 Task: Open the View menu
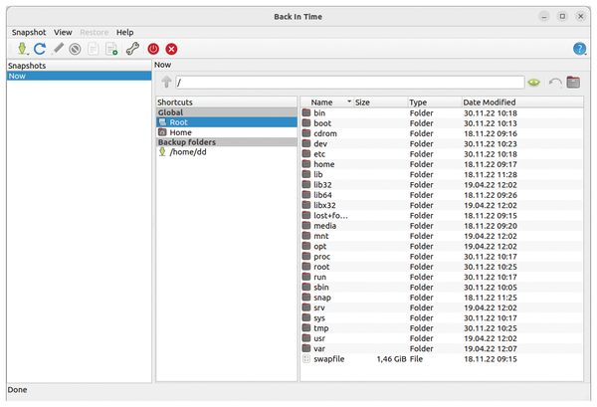click(63, 32)
